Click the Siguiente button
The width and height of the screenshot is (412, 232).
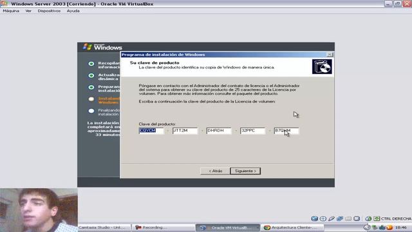click(245, 171)
